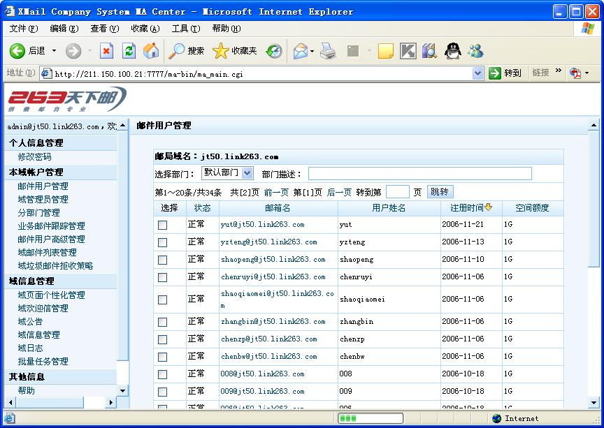Open the 编辑 (Edit) menu
This screenshot has height=428, width=604.
(x=64, y=29)
